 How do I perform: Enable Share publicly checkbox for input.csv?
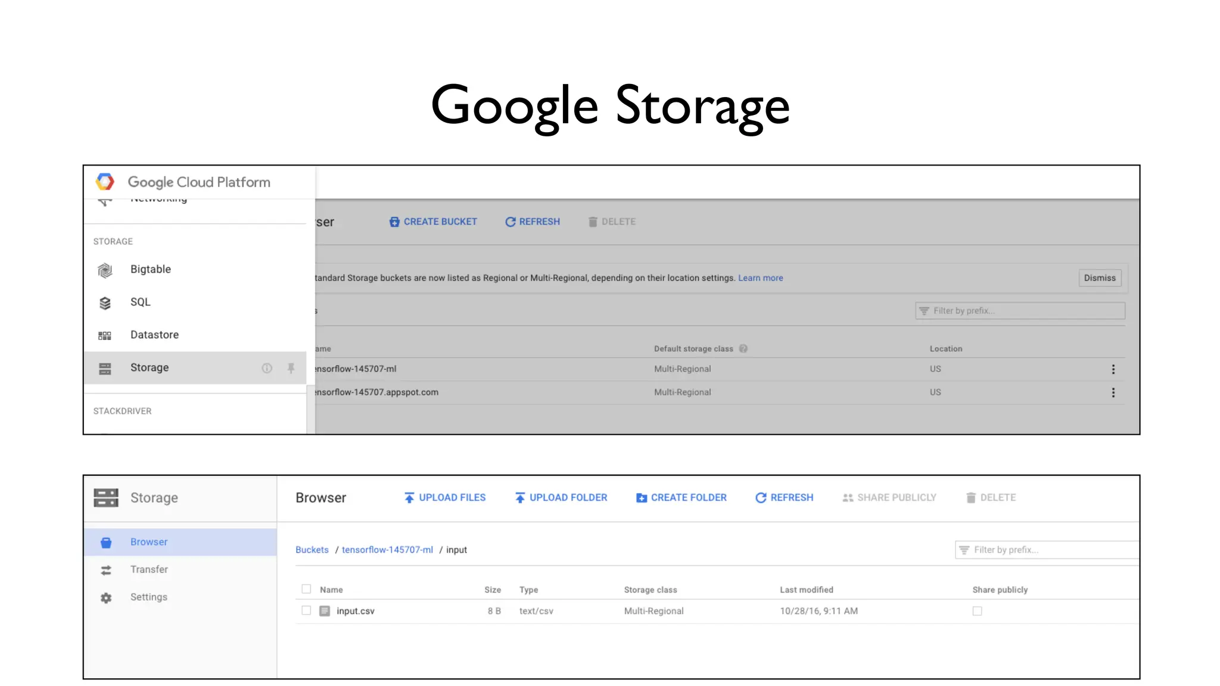(977, 611)
